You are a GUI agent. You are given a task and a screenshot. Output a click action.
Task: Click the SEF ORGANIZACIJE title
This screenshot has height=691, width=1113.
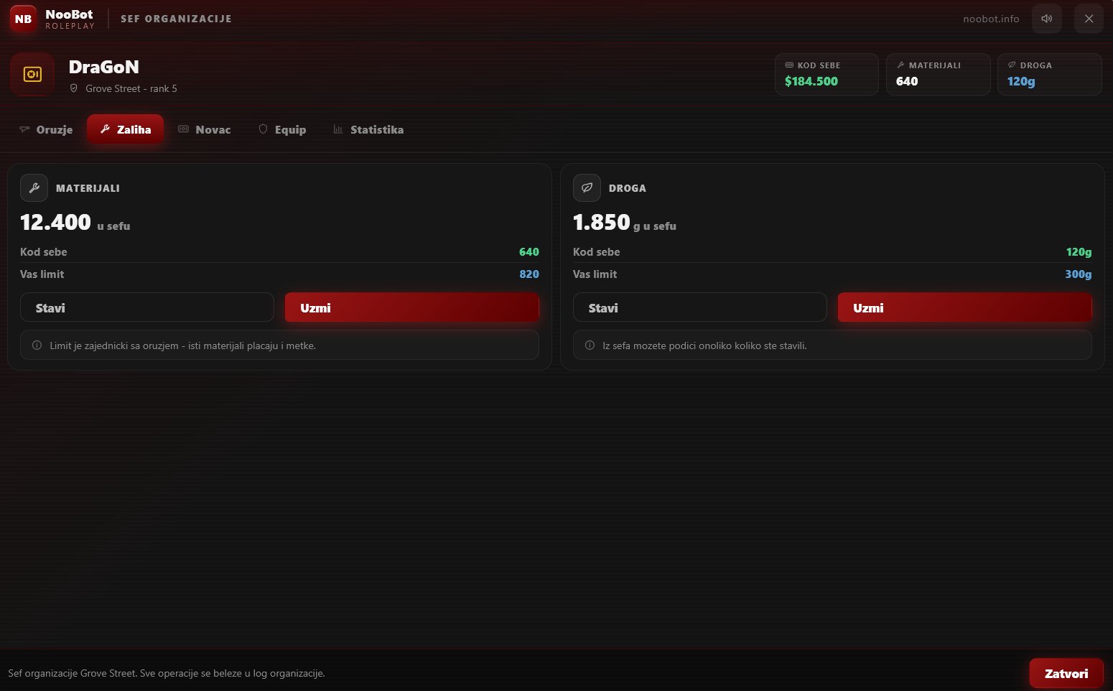tap(176, 19)
